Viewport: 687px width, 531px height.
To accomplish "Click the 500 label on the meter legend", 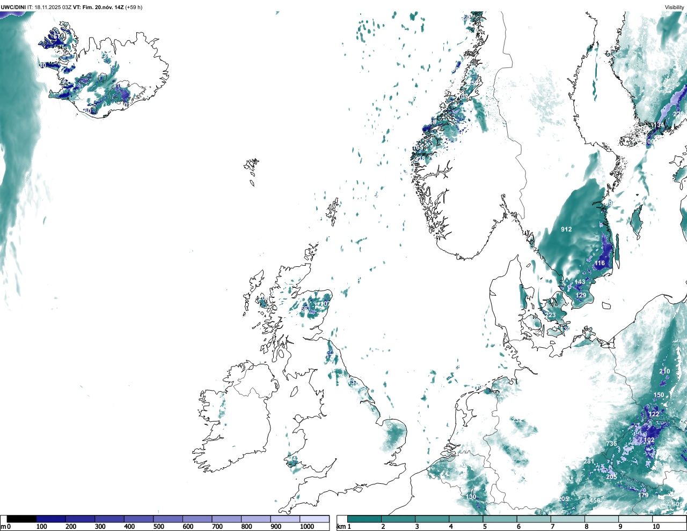I will (x=158, y=527).
